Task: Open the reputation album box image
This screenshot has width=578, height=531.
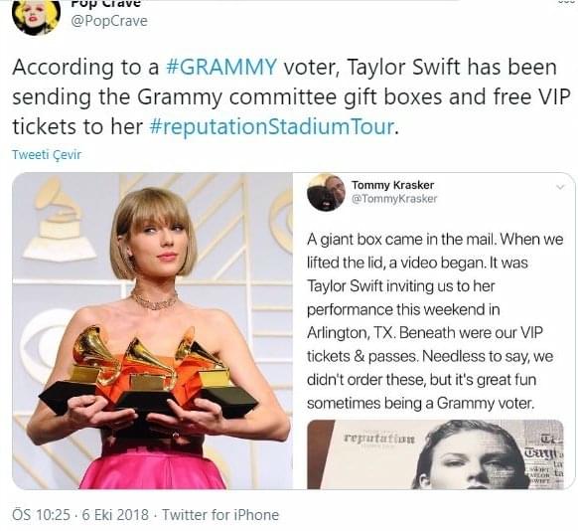Action: [x=435, y=454]
